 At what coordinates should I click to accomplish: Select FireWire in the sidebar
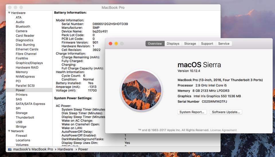(x=22, y=58)
